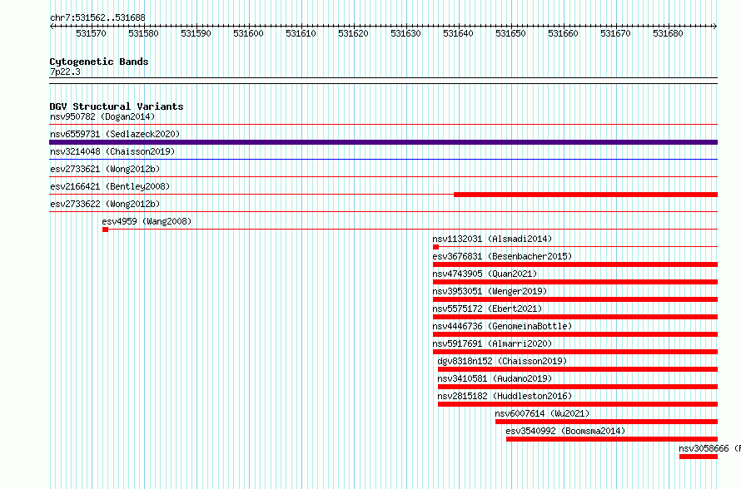Select esv3676831 (Besenbacher2015) label
The image size is (741, 489).
(502, 256)
